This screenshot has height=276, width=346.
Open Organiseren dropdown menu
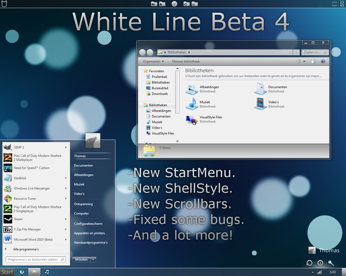tap(153, 61)
